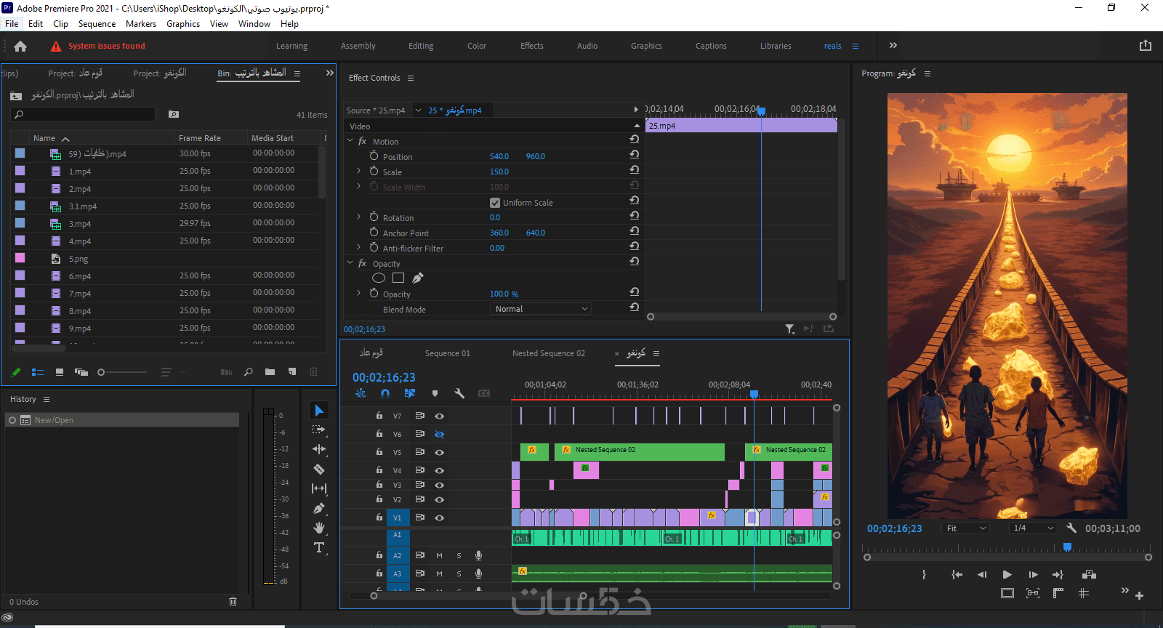Toggle the Uniform Scale checkbox
This screenshot has width=1163, height=628.
[x=495, y=203]
